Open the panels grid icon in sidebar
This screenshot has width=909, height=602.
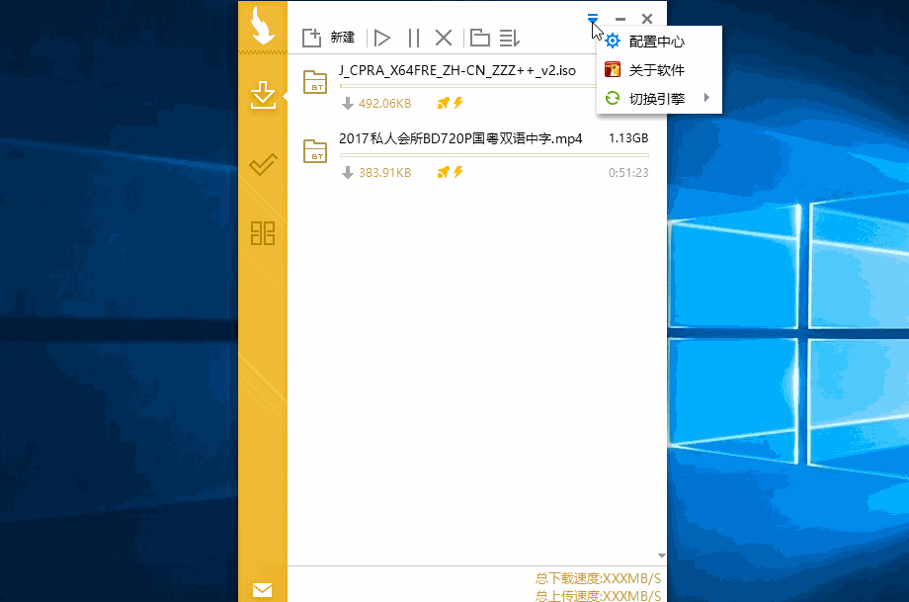(262, 233)
